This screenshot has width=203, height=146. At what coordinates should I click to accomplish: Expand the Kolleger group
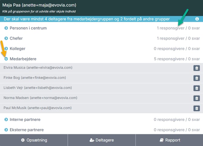pos(6,49)
